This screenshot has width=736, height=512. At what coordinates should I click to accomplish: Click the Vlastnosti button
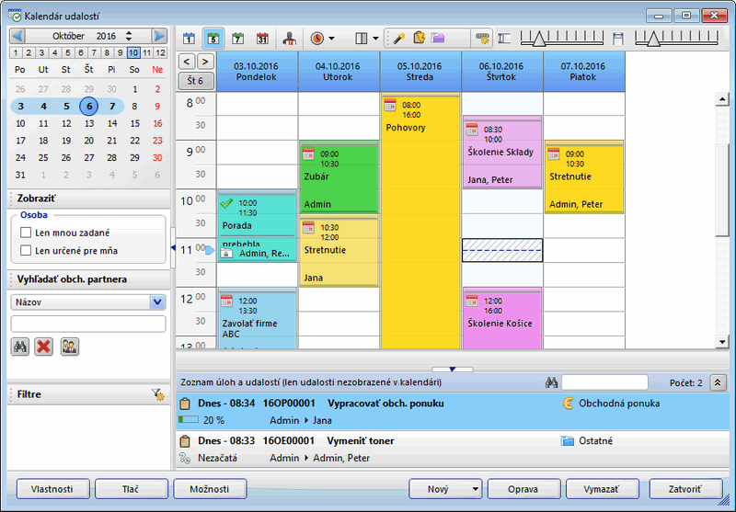(52, 489)
